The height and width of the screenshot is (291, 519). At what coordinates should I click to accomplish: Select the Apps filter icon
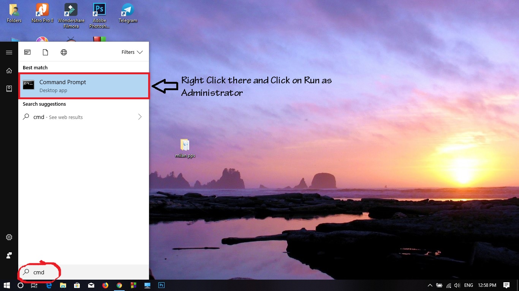pyautogui.click(x=27, y=52)
